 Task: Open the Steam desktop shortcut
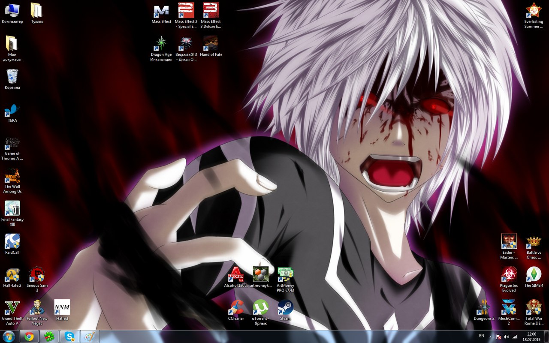point(286,310)
